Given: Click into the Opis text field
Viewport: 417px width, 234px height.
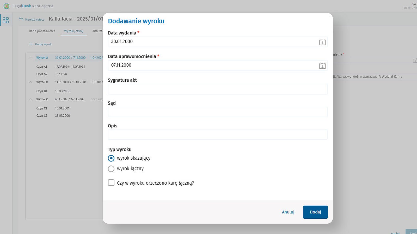Looking at the screenshot, I should coord(217,135).
